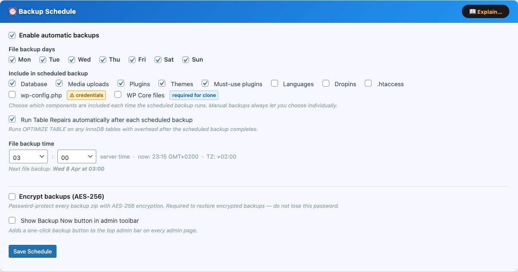Disable Enable automatic backups checkbox
Image resolution: width=518 pixels, height=272 pixels.
pos(13,35)
